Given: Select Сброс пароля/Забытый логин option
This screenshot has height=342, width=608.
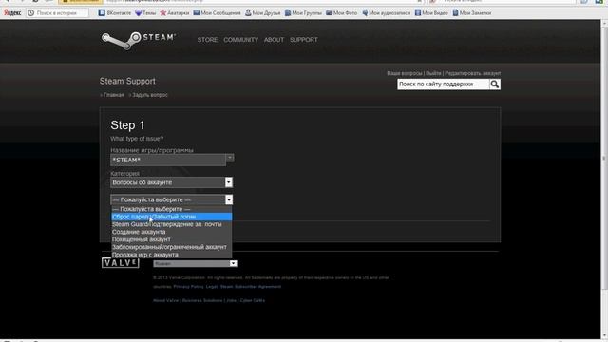Looking at the screenshot, I should (x=171, y=217).
